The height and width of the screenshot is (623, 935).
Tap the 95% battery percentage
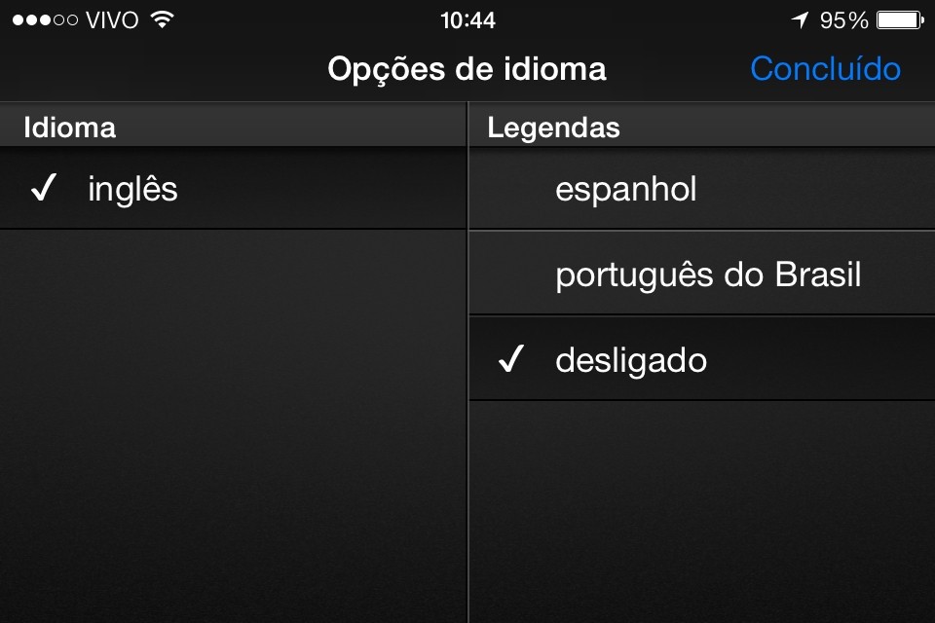click(x=843, y=19)
